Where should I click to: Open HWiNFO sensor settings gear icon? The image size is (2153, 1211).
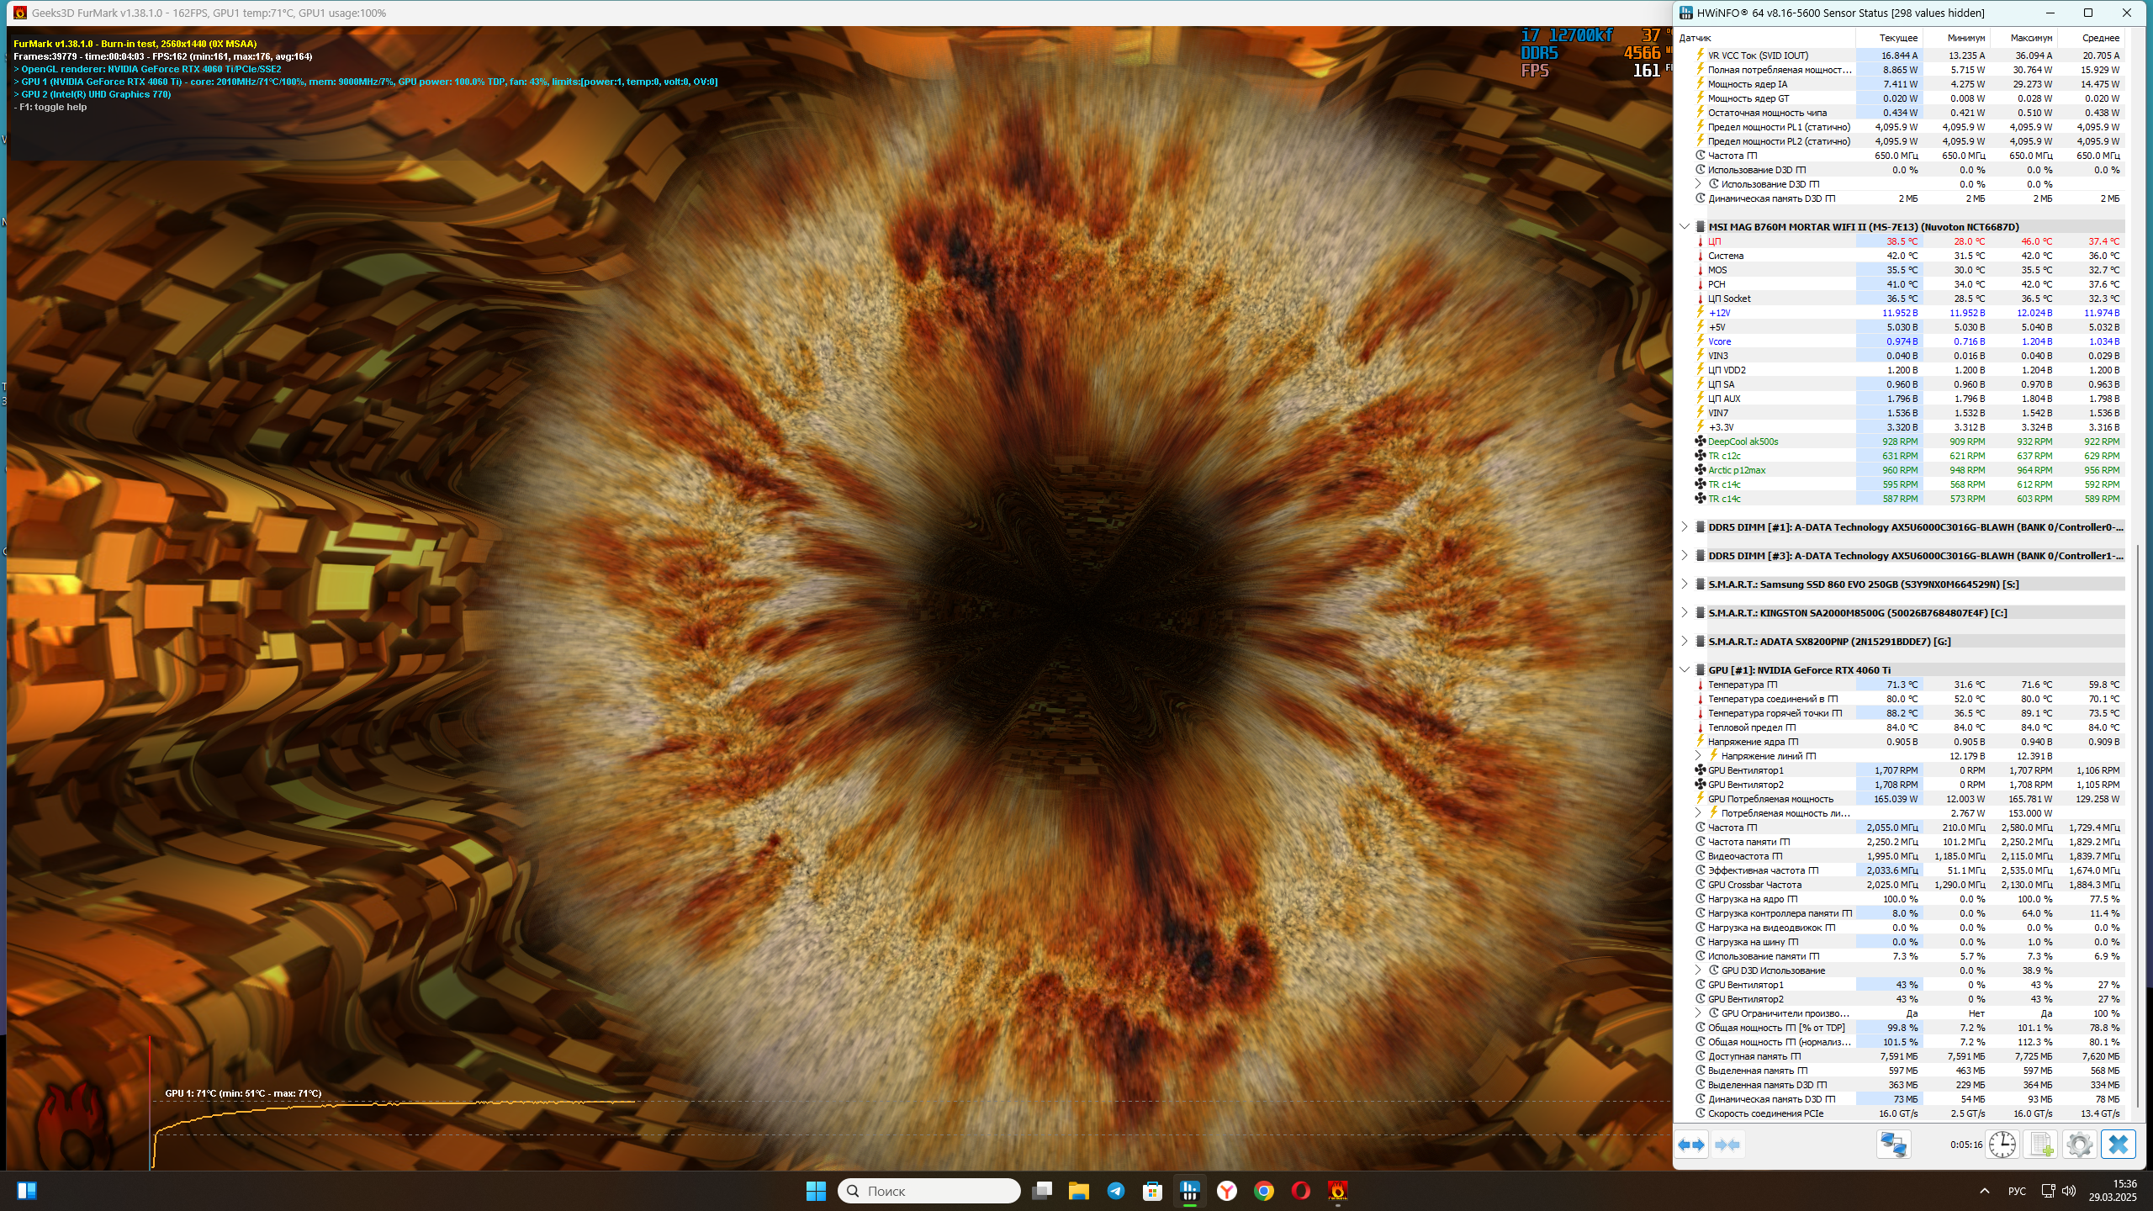[2079, 1145]
